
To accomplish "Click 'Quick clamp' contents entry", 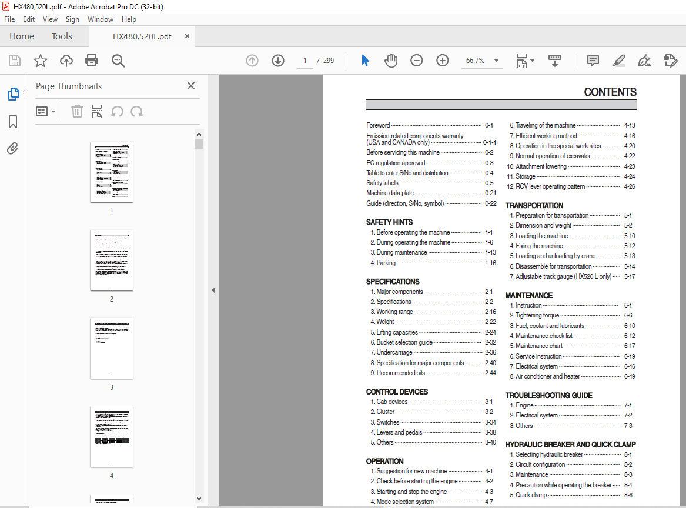I will pyautogui.click(x=531, y=495).
